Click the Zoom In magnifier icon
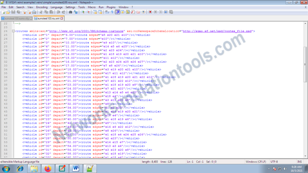 [83, 12]
